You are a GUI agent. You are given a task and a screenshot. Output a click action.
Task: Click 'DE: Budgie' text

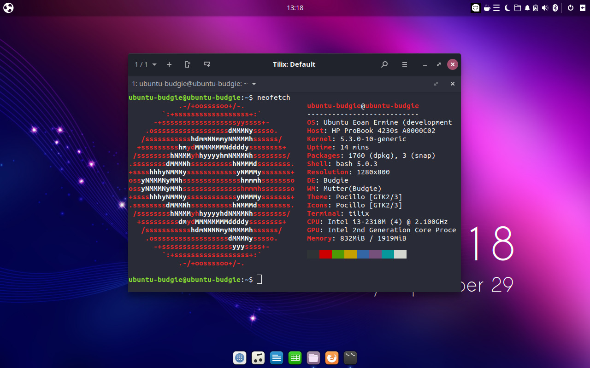pos(328,180)
